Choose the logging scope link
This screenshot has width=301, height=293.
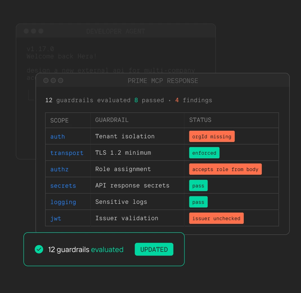pyautogui.click(x=63, y=202)
